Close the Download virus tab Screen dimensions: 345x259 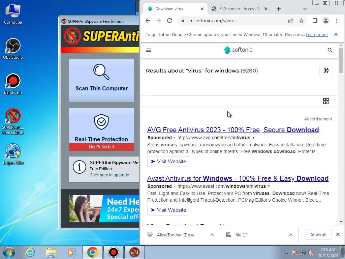coord(202,9)
